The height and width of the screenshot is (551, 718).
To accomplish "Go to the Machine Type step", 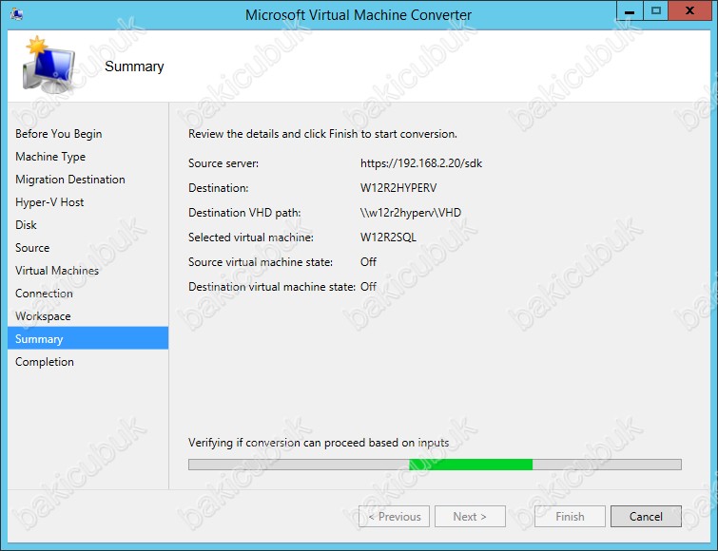I will (x=50, y=157).
